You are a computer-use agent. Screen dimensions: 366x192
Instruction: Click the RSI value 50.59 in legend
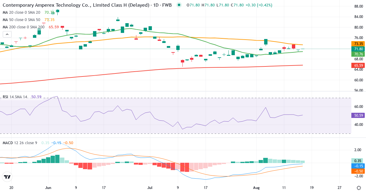pos(36,97)
